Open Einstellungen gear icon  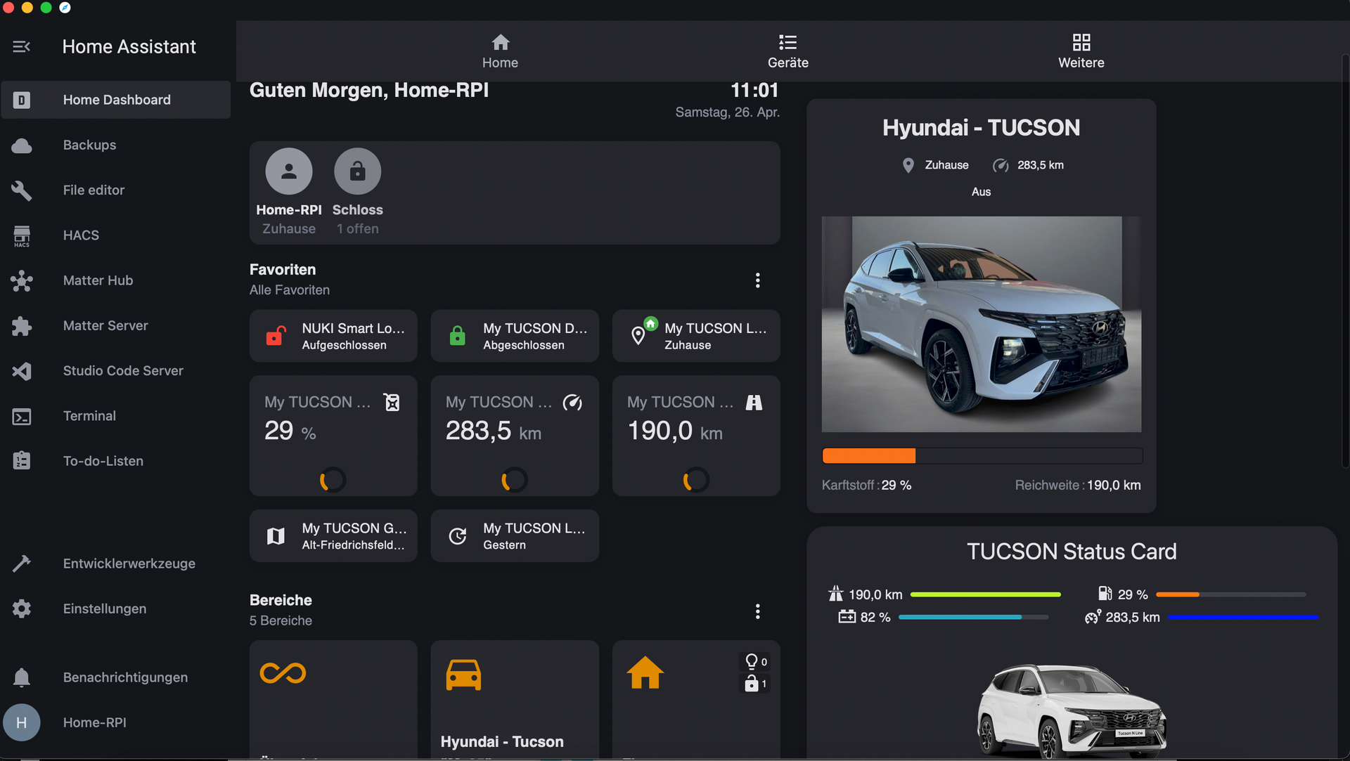(22, 609)
